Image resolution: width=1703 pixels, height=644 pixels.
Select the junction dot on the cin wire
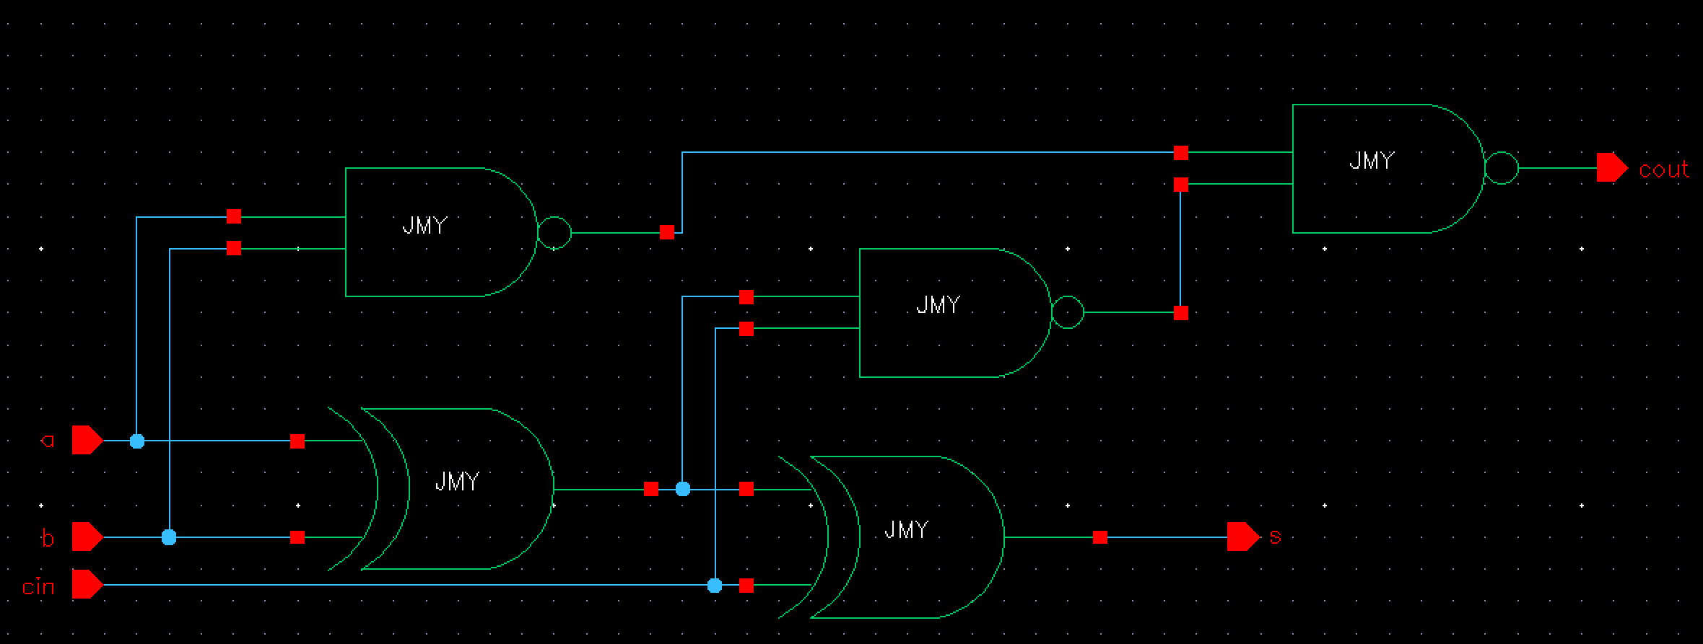pyautogui.click(x=715, y=586)
